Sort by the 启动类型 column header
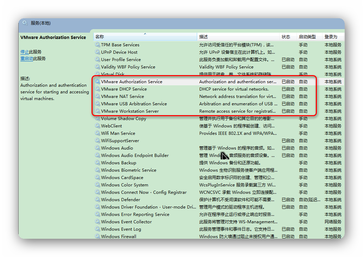 [309, 37]
